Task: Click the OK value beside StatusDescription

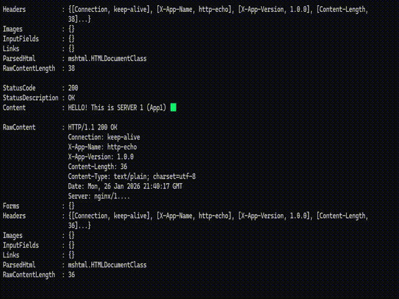Action: (72, 98)
